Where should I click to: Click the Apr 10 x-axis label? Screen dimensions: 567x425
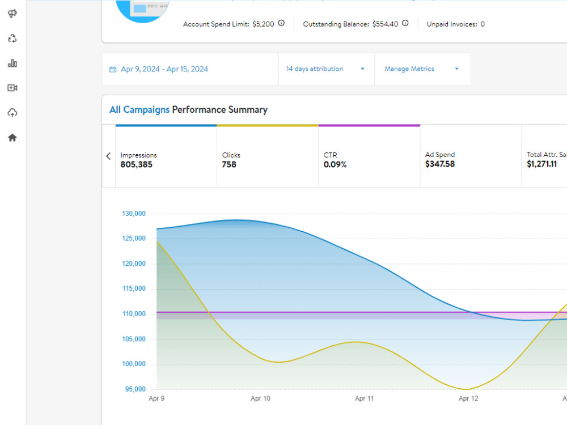(x=260, y=398)
